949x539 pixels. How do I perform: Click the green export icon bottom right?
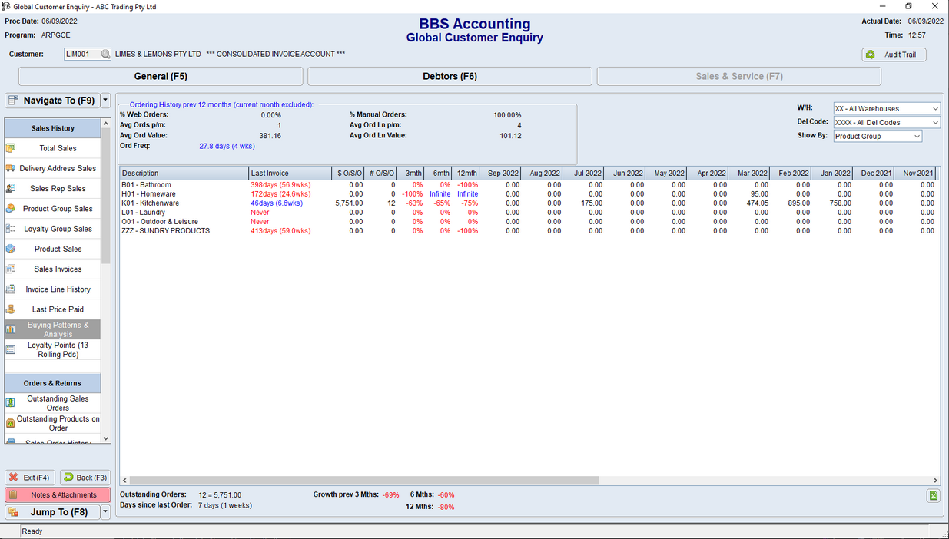click(933, 496)
